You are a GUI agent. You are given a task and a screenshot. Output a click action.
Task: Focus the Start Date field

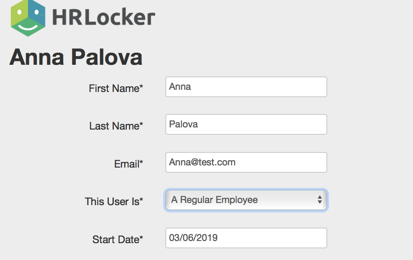click(x=246, y=238)
